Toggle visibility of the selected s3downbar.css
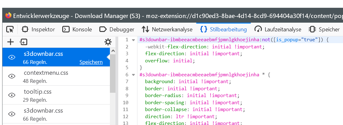This screenshot has height=125, width=343. pyautogui.click(x=11, y=57)
